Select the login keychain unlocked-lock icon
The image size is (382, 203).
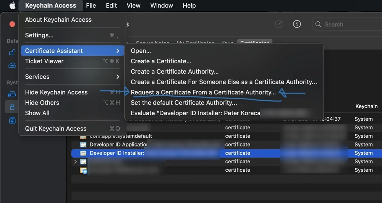point(12,52)
